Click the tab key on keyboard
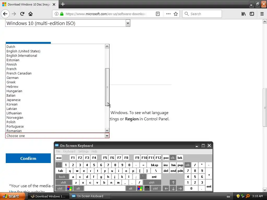267x200 pixels. coord(60,171)
